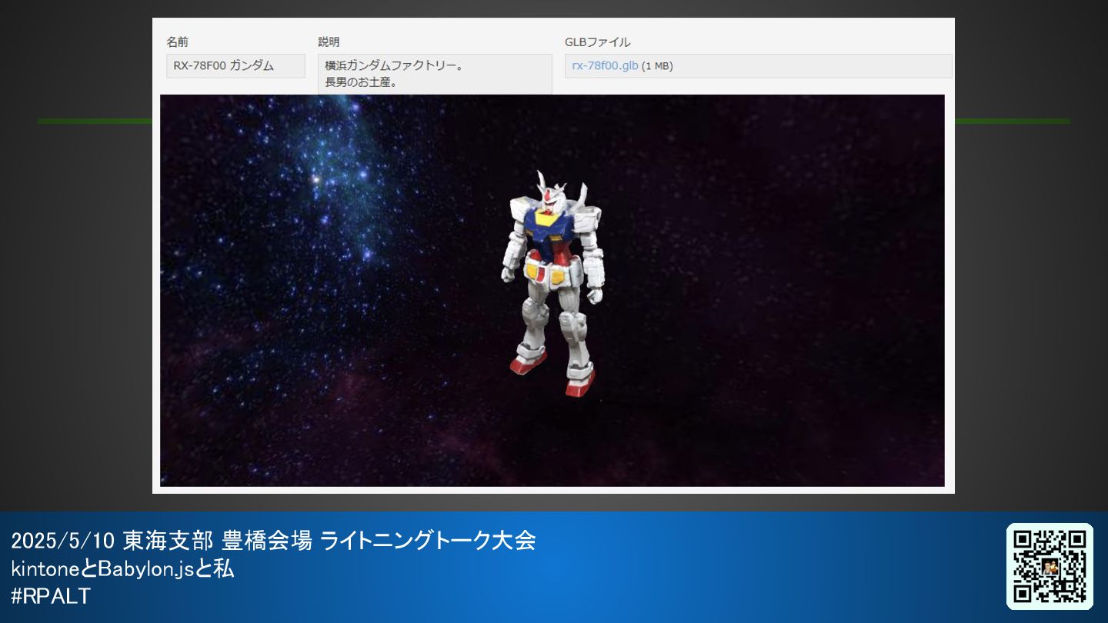This screenshot has height=623, width=1108.
Task: Click the #RPALT hashtag text
Action: 51,596
